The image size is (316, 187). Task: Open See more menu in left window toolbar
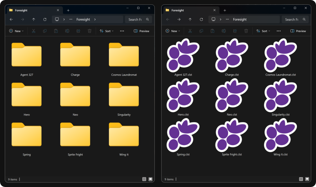[122, 31]
